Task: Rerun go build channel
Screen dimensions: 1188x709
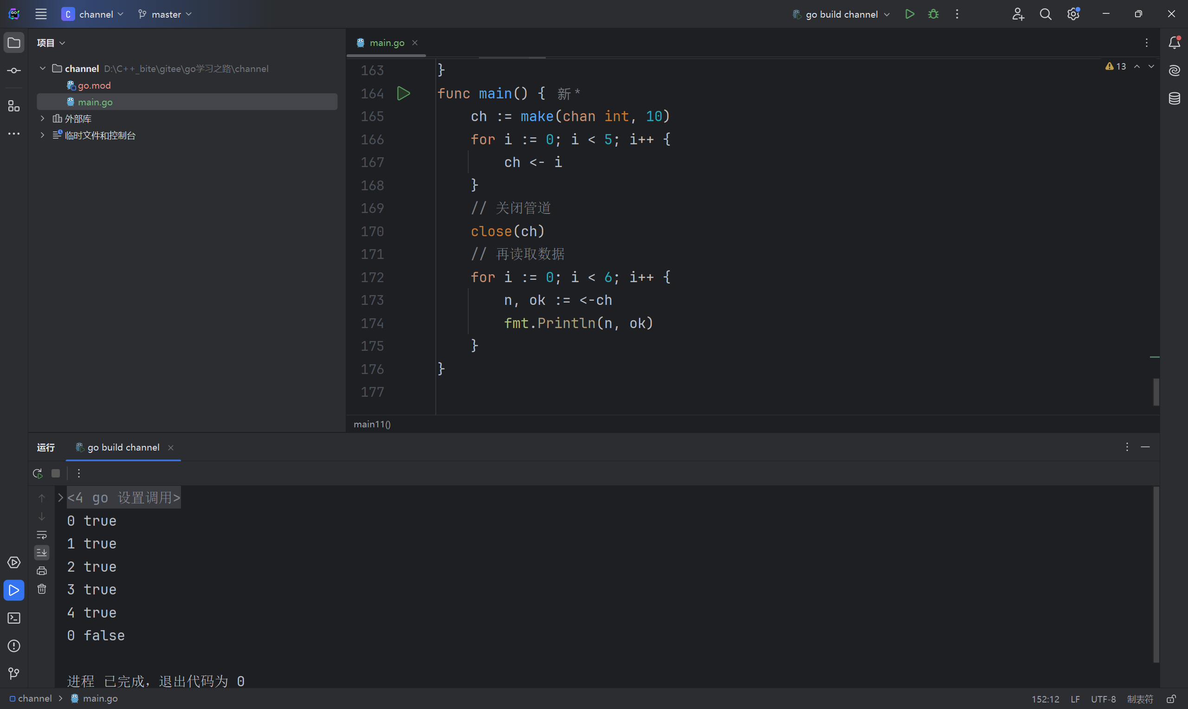Action: point(38,473)
